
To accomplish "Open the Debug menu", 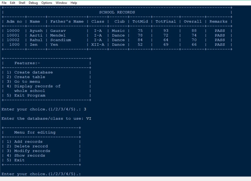I will pos(33,3).
